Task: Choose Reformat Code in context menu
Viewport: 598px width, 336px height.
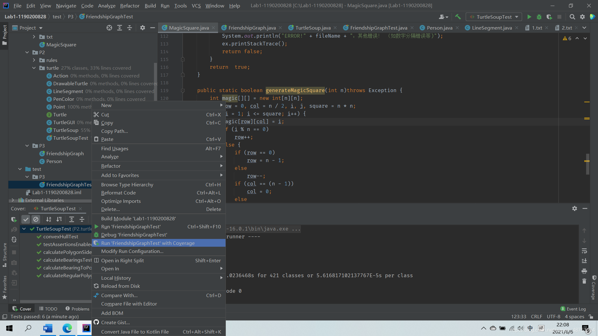Action: pyautogui.click(x=159, y=193)
